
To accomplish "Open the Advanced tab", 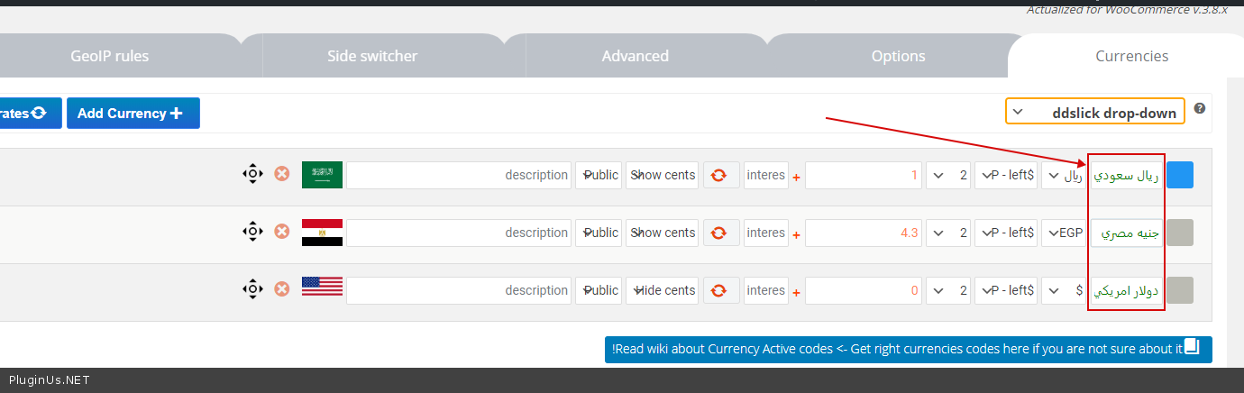I will pyautogui.click(x=635, y=56).
